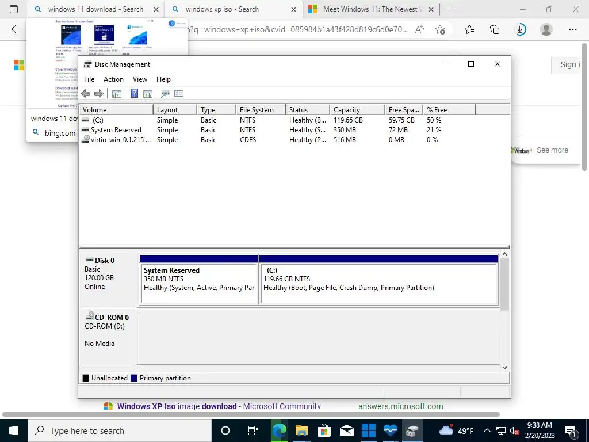Click scroll-up arrow of graphical disk pane

click(x=504, y=254)
